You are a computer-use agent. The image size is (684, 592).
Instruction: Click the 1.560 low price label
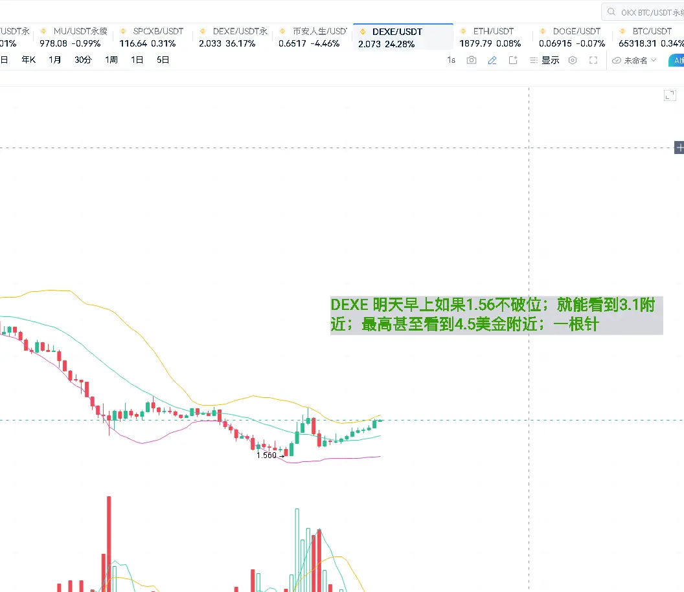click(x=266, y=455)
